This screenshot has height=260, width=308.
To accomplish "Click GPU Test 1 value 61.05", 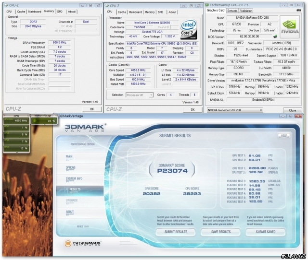I will (255, 155).
